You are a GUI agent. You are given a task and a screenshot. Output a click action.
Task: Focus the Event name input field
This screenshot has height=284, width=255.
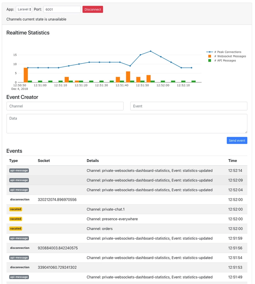pos(189,106)
